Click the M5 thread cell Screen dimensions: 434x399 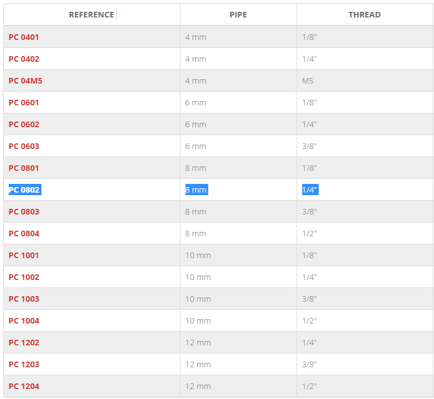pyautogui.click(x=308, y=80)
